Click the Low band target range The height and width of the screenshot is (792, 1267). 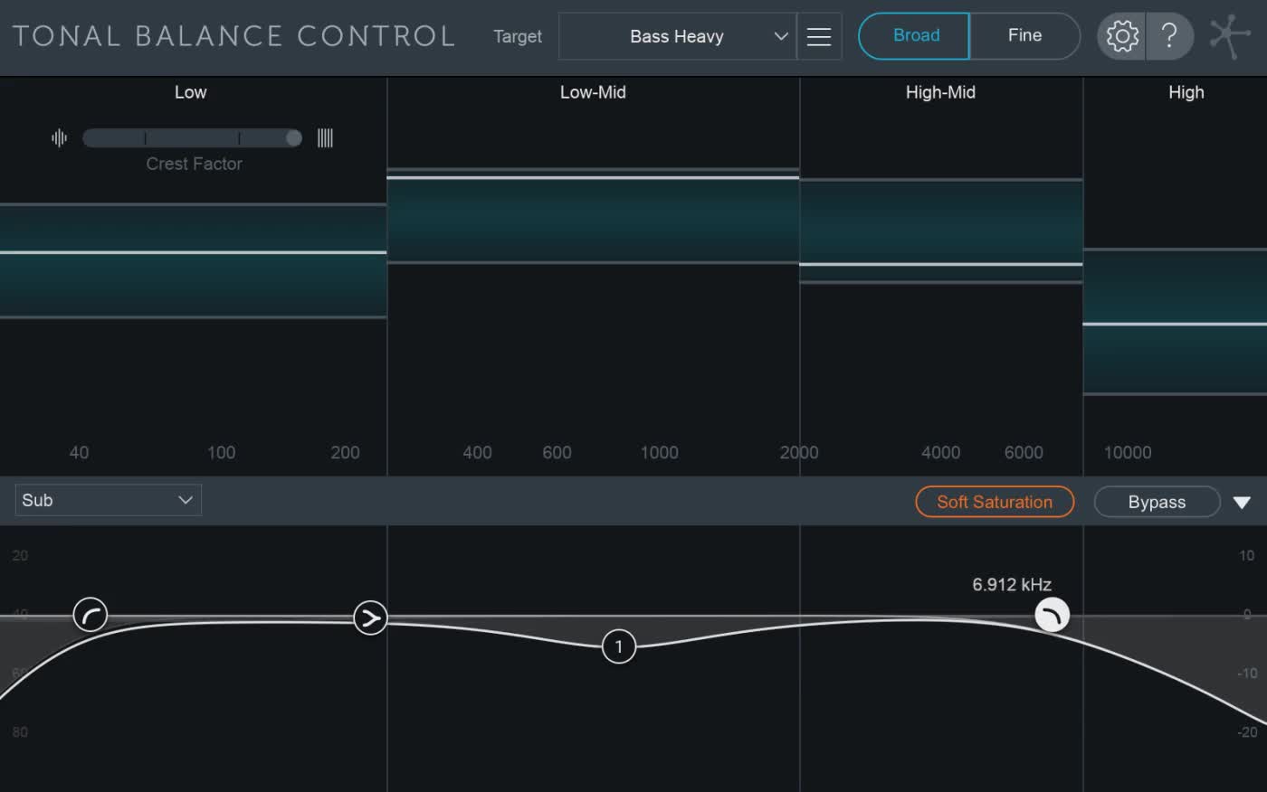click(x=193, y=261)
